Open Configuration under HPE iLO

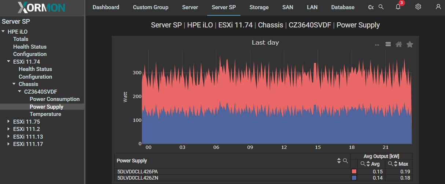(30, 54)
